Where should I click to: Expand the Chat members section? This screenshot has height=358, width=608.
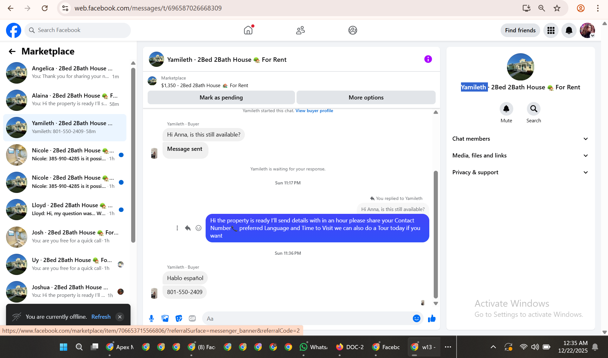[x=520, y=139]
